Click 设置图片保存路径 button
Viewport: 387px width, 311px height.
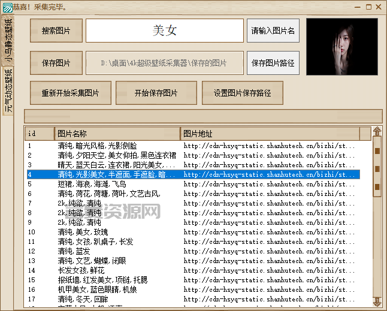pyautogui.click(x=243, y=93)
